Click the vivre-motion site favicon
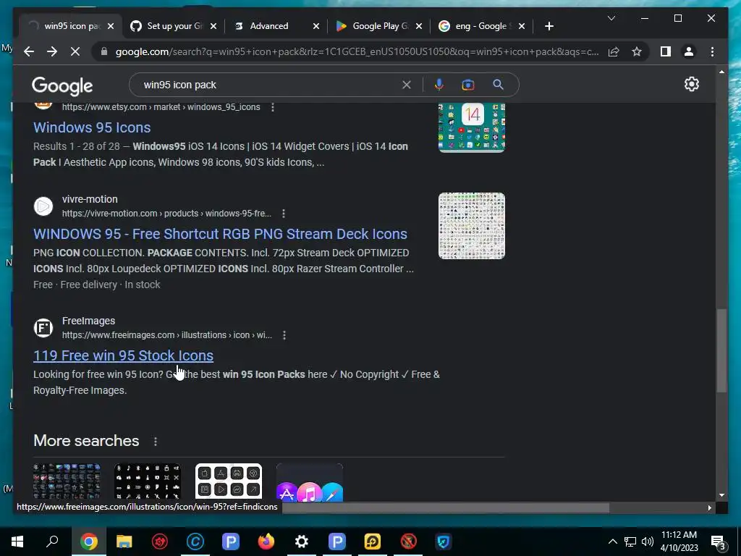This screenshot has width=741, height=556. tap(43, 206)
